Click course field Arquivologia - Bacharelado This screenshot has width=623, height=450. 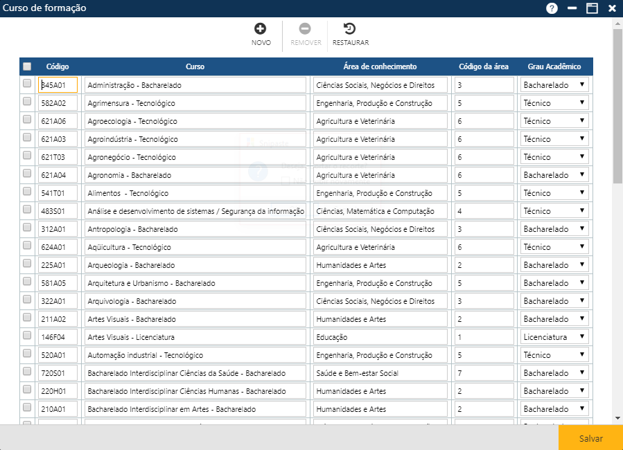[x=195, y=301]
